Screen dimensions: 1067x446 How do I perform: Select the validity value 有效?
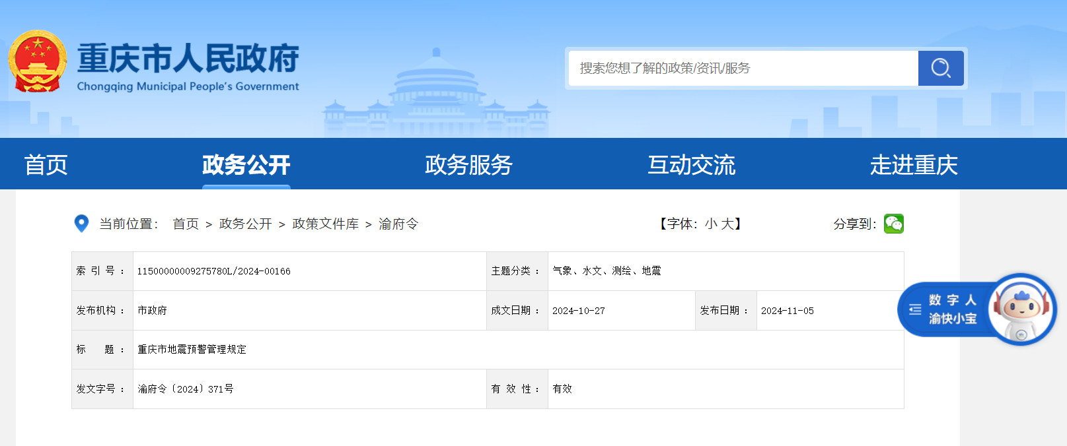[562, 389]
